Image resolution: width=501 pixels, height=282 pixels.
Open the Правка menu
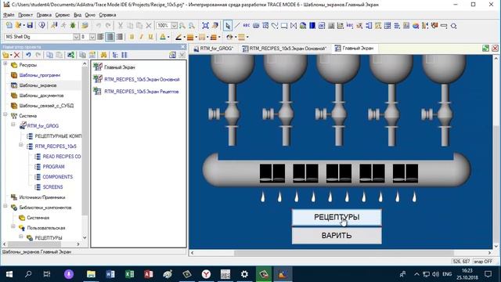click(x=44, y=15)
